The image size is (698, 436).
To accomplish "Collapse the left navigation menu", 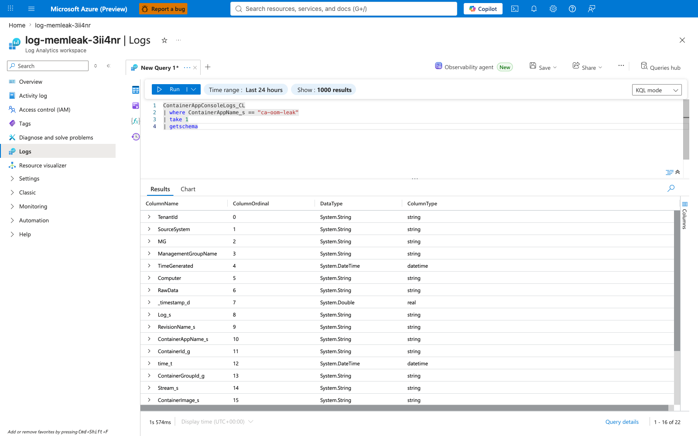I will [109, 66].
